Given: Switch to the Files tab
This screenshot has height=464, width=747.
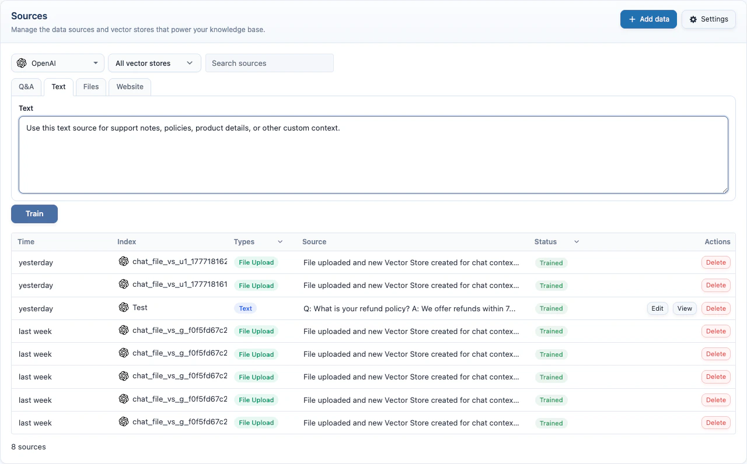Looking at the screenshot, I should [90, 86].
